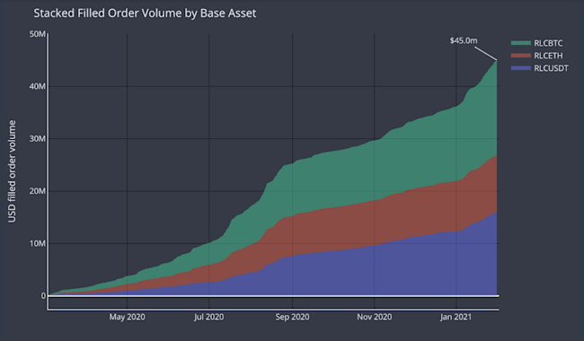
Task: Click the red RLCETH legend swatch
Action: (521, 56)
